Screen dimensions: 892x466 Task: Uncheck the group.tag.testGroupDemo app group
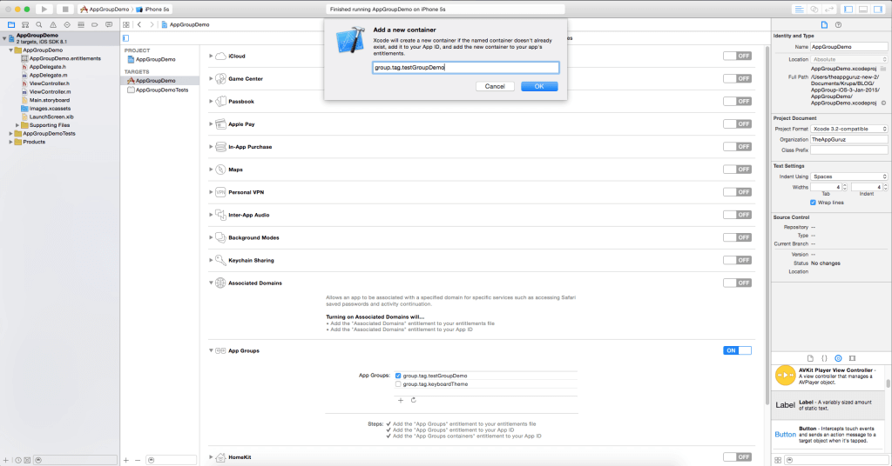[398, 376]
